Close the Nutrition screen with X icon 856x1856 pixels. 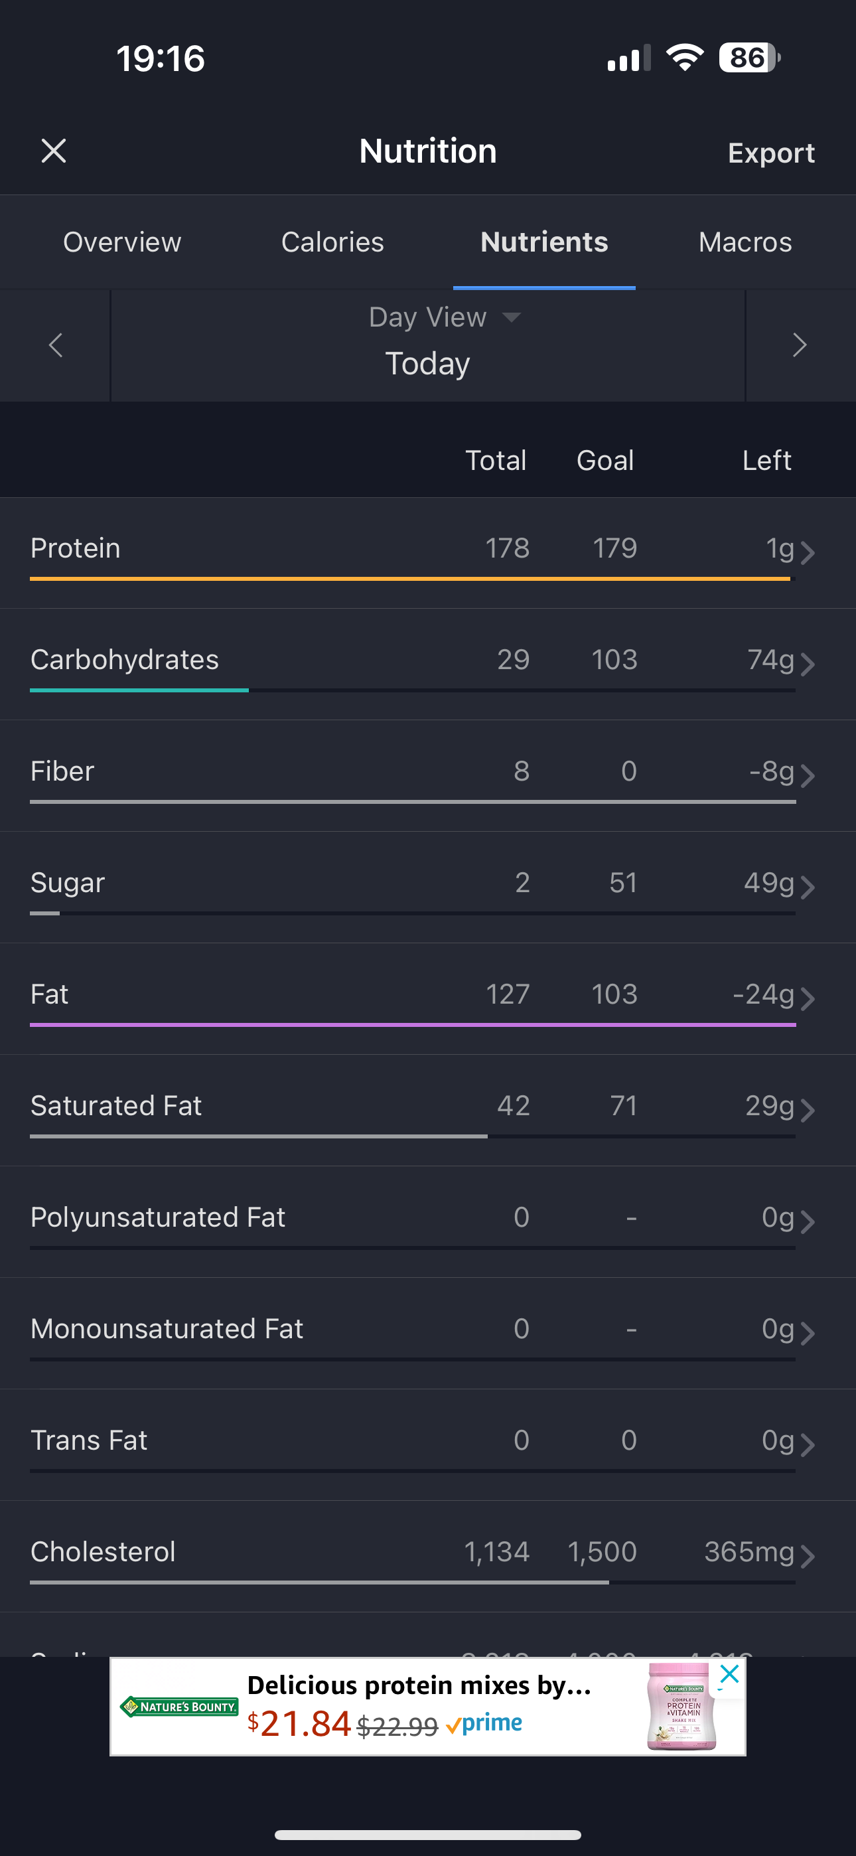click(53, 151)
